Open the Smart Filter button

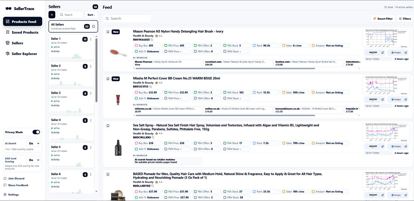(x=383, y=18)
